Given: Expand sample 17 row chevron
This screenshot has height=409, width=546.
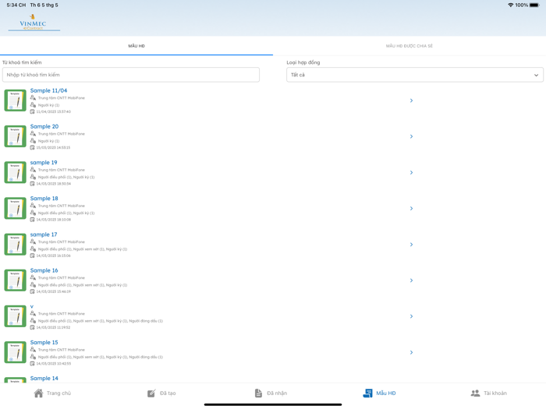Looking at the screenshot, I should [411, 245].
